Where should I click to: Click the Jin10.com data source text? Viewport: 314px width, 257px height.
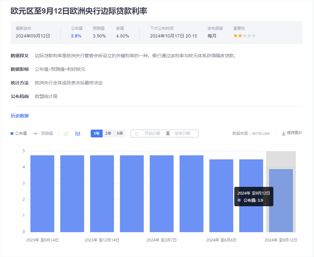[x=261, y=133]
